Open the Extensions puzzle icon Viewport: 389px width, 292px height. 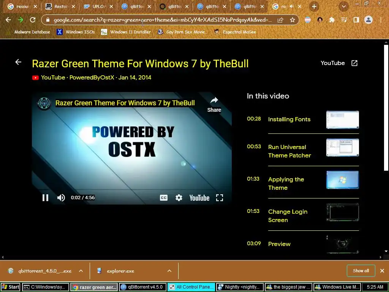[332, 20]
